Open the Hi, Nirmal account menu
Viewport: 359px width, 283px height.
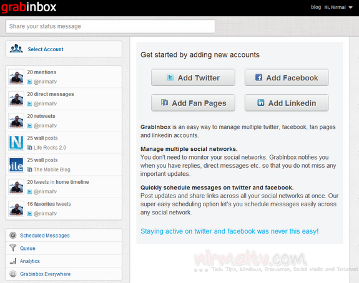(x=335, y=7)
